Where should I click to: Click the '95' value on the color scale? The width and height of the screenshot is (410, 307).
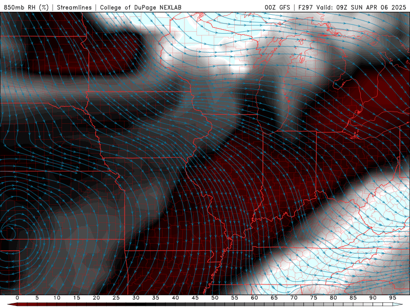click(x=393, y=298)
